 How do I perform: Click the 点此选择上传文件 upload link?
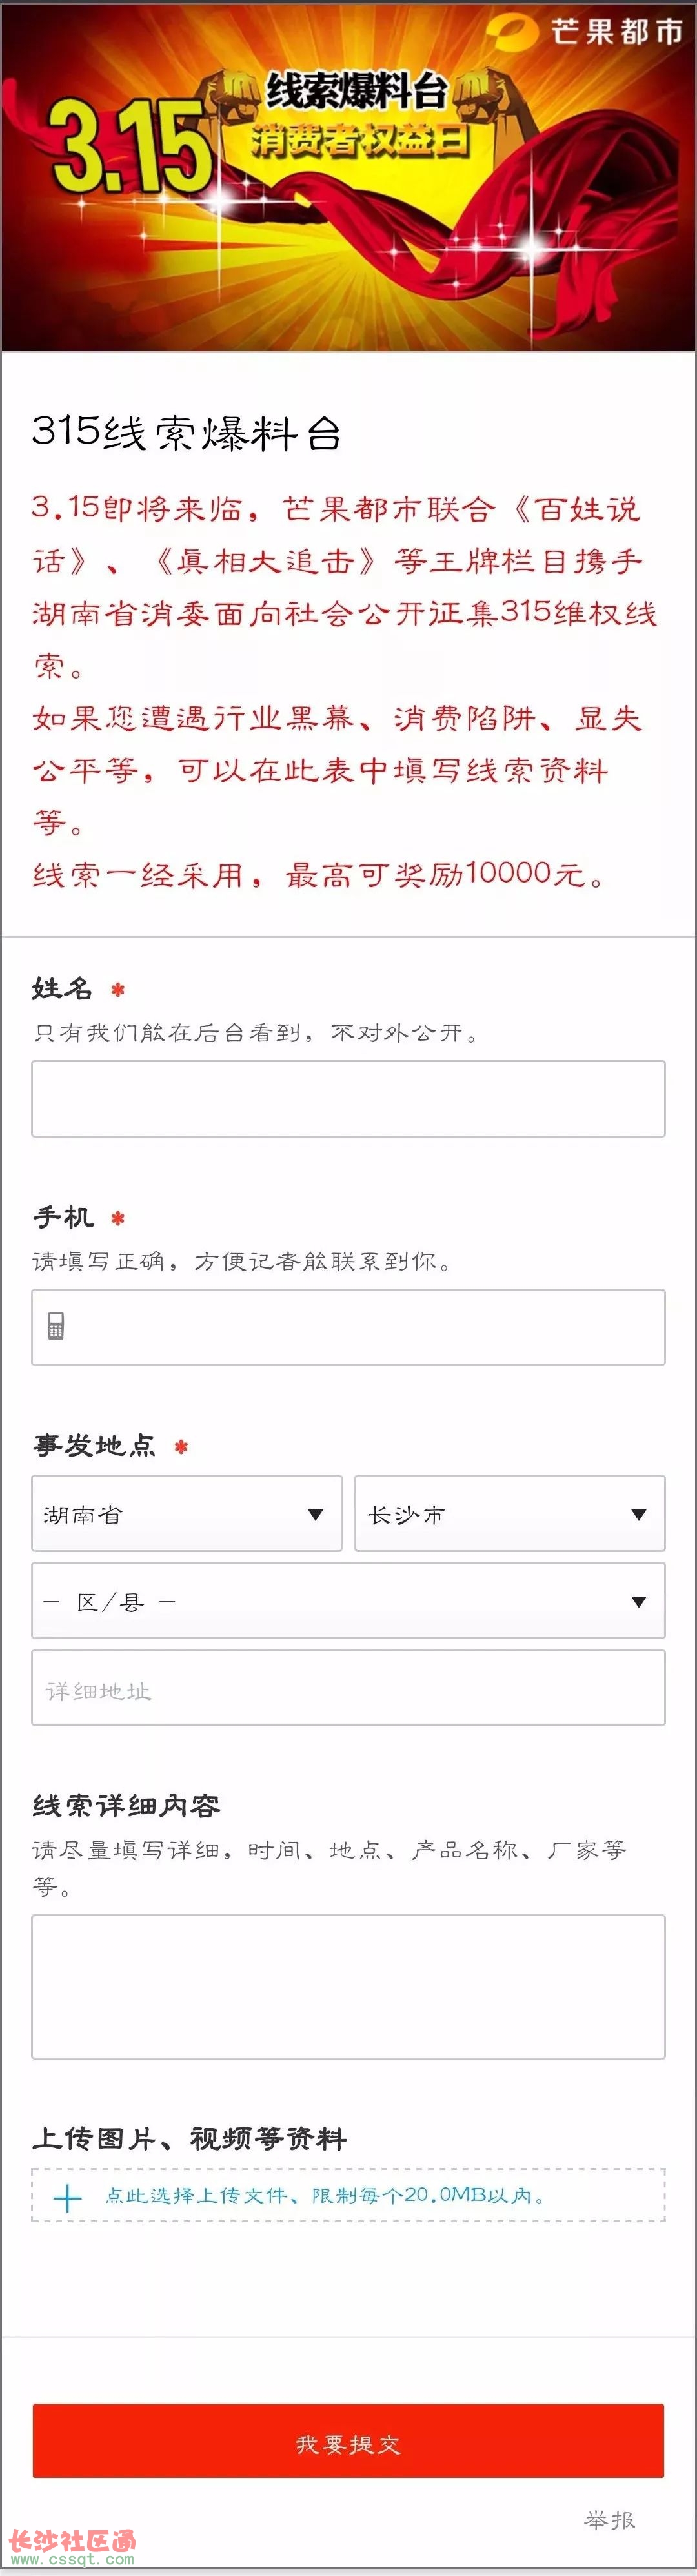(x=326, y=2196)
